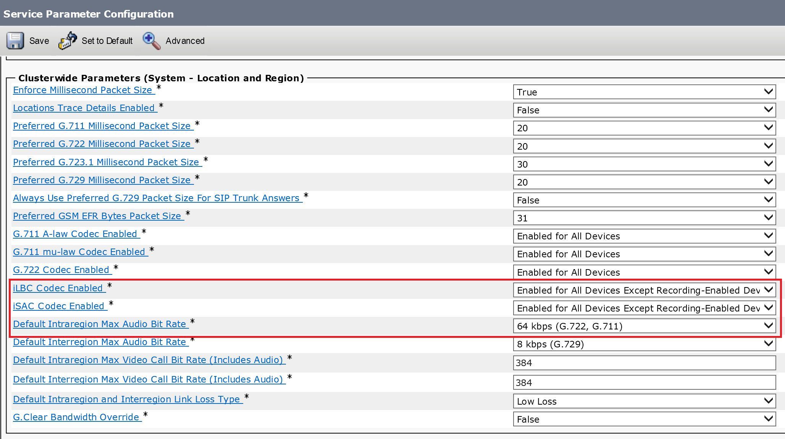Open Preferred G.729 Millisecond Packet Size dropdown

[644, 182]
